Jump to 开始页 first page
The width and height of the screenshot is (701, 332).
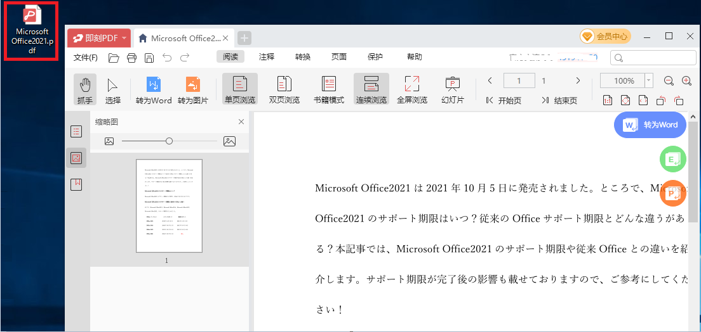[504, 100]
